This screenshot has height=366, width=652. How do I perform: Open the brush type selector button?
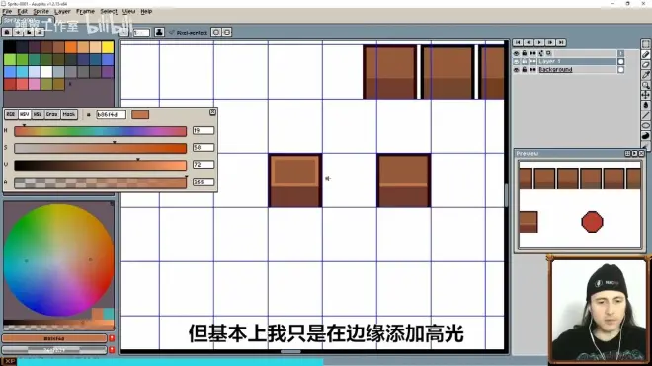click(x=123, y=32)
